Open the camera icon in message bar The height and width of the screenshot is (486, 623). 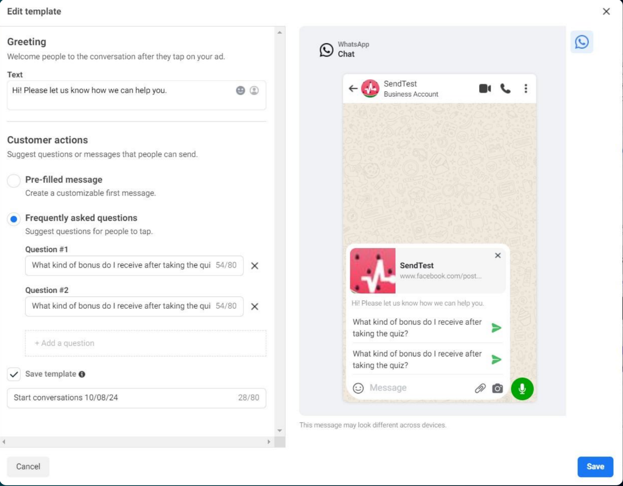(498, 388)
